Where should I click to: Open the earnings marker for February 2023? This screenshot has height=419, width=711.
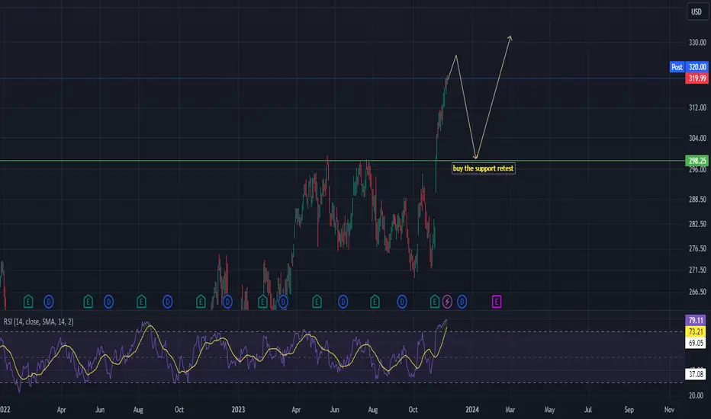(262, 301)
